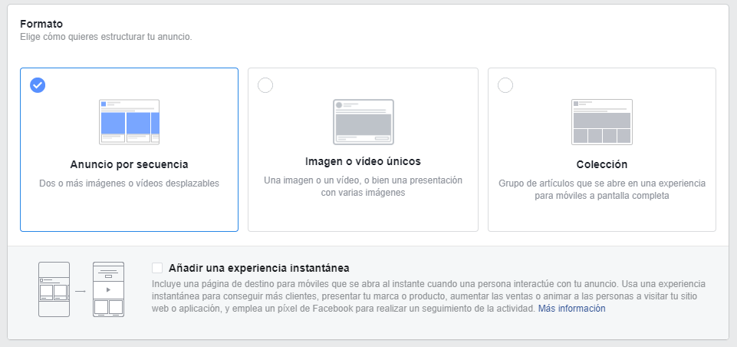The image size is (737, 347).
Task: Enable the Añadir una experiencia instantánea checkbox
Action: (157, 269)
